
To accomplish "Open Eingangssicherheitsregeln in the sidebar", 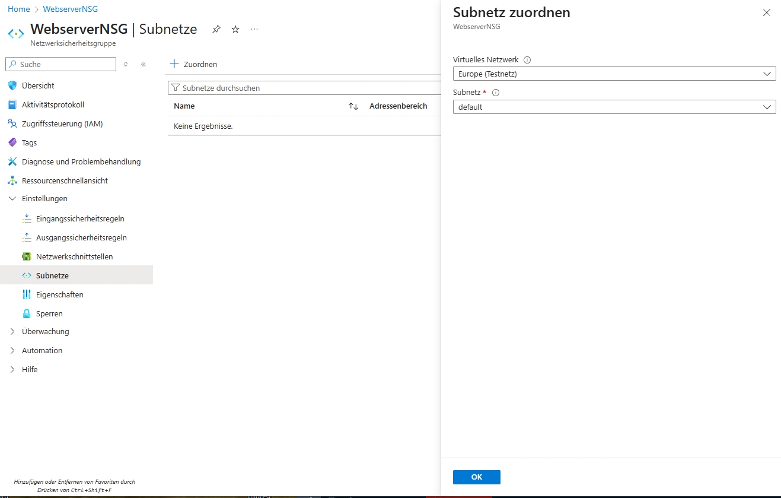I will [x=80, y=219].
